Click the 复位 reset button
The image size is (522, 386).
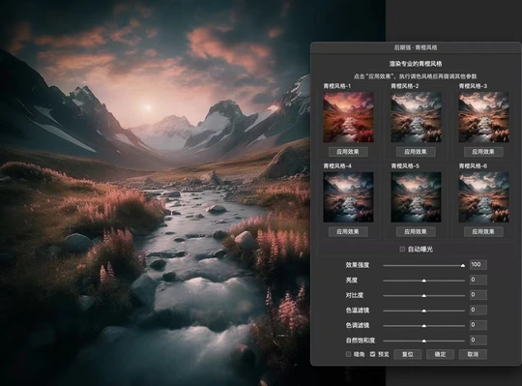(x=408, y=354)
